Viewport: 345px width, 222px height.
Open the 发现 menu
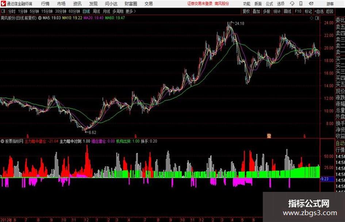pyautogui.click(x=93, y=4)
